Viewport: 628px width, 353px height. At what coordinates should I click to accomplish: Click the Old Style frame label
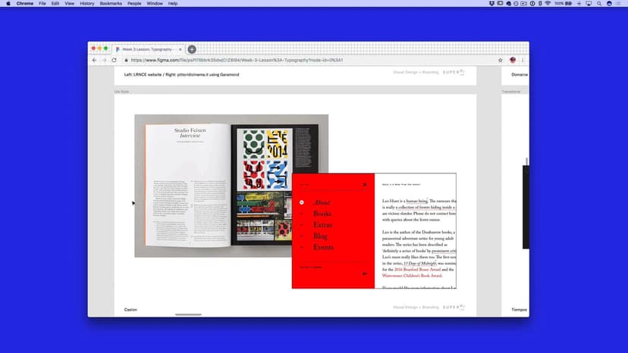tap(122, 92)
